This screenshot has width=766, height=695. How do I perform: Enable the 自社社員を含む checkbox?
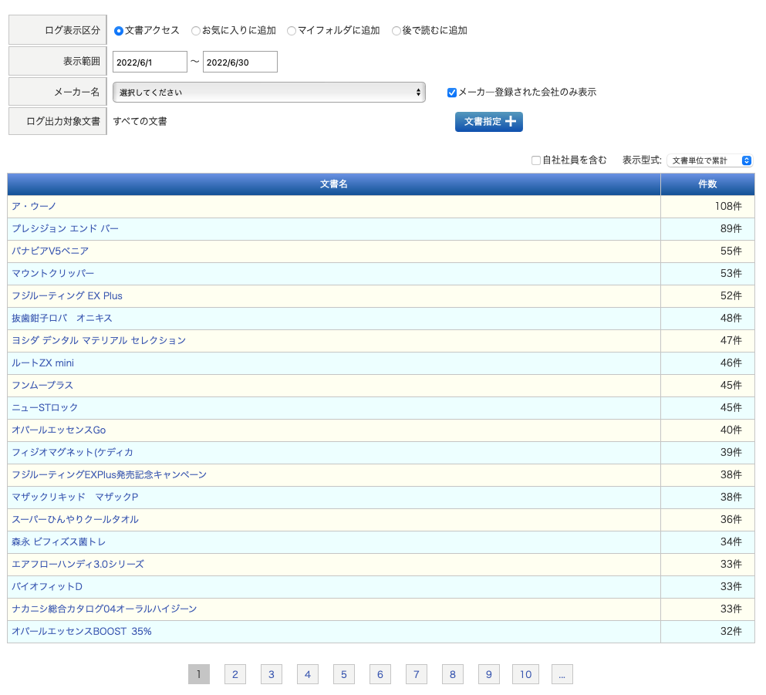click(536, 160)
